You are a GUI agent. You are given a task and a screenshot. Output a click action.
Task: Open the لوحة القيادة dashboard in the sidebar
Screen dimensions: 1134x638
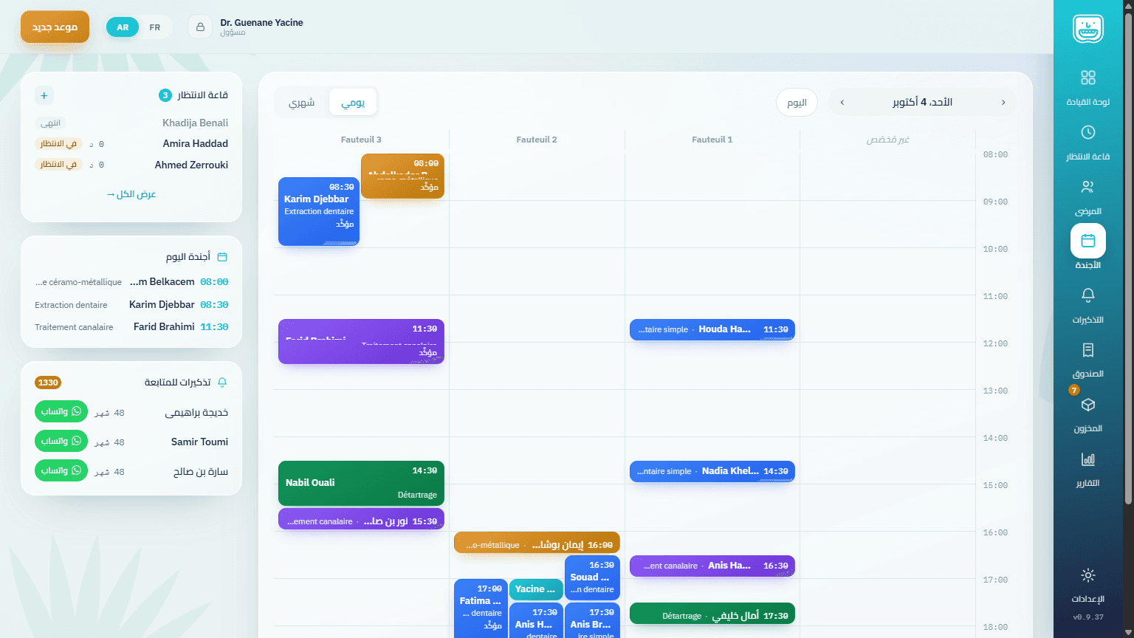1087,88
